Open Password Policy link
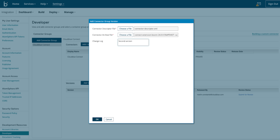This screenshot has width=280, height=140. tap(10, 113)
